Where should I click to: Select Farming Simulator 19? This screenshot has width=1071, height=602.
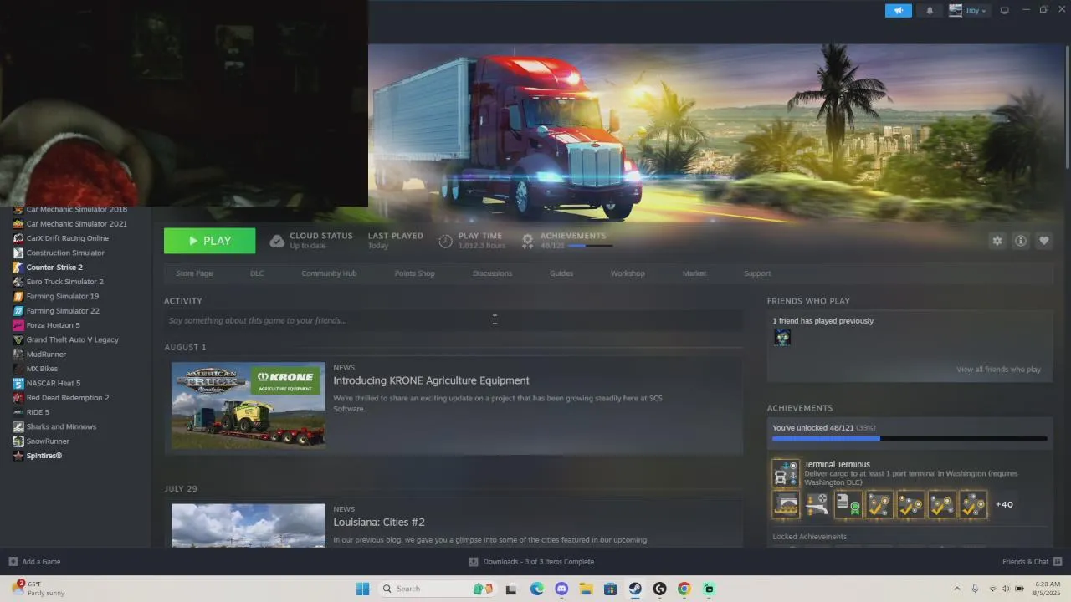63,296
